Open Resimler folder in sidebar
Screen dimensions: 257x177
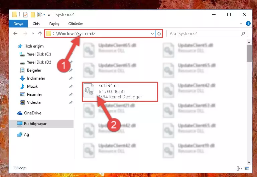coord(31,94)
